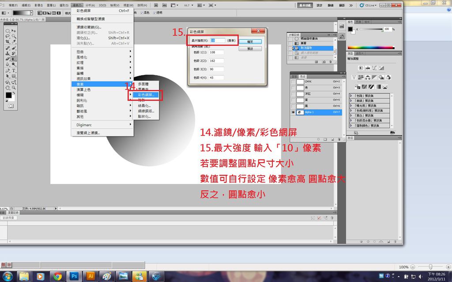This screenshot has height=282, width=452.
Task: Open Illustrator from the Windows taskbar
Action: point(91,276)
